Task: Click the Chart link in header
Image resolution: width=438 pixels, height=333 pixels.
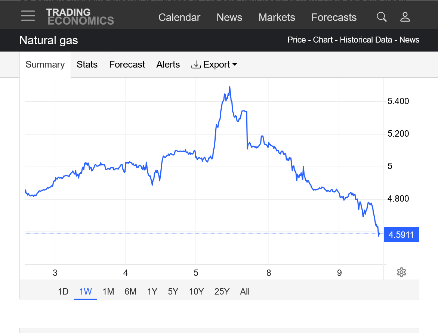Action: pyautogui.click(x=323, y=40)
